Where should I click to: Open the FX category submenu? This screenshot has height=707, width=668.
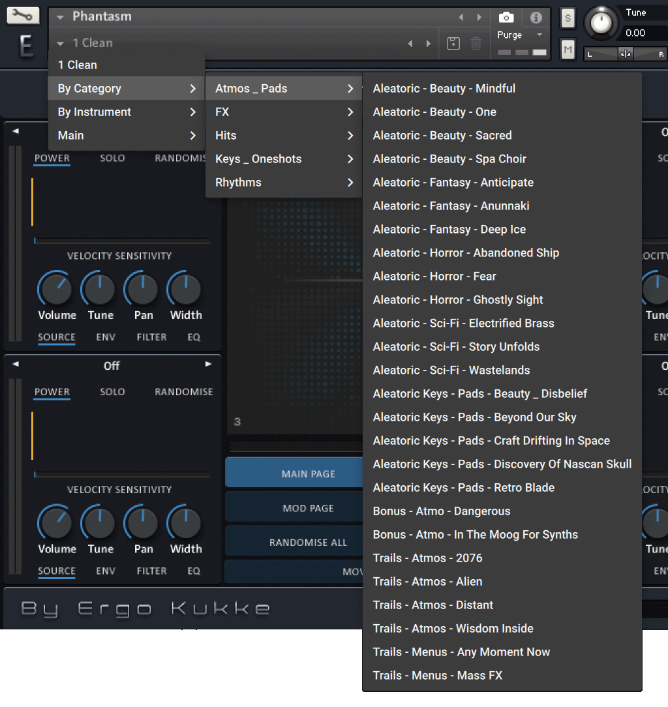pyautogui.click(x=284, y=112)
